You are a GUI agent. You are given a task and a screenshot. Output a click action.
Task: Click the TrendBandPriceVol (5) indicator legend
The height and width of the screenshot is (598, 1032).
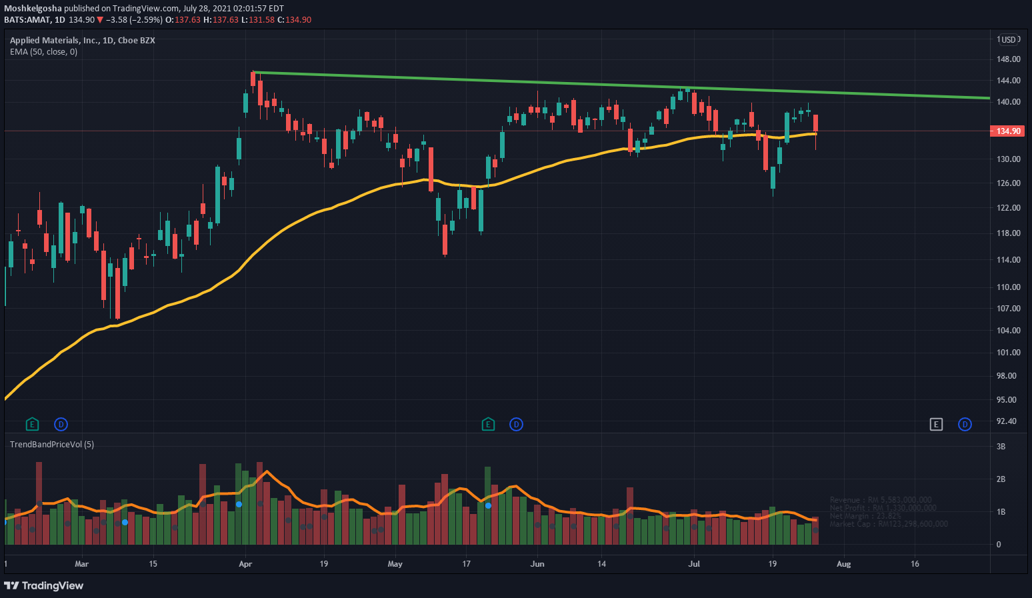pyautogui.click(x=52, y=444)
